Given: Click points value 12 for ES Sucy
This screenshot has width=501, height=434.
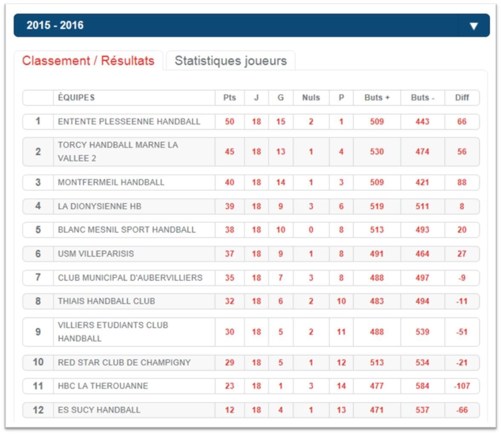Looking at the screenshot, I should pos(229,410).
